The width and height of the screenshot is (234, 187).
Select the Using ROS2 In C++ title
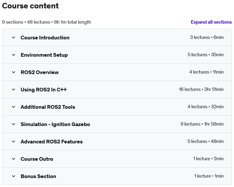tap(44, 90)
